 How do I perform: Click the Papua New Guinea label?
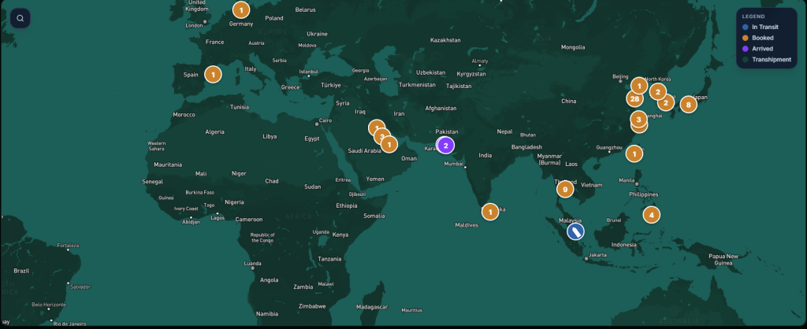coord(723,260)
